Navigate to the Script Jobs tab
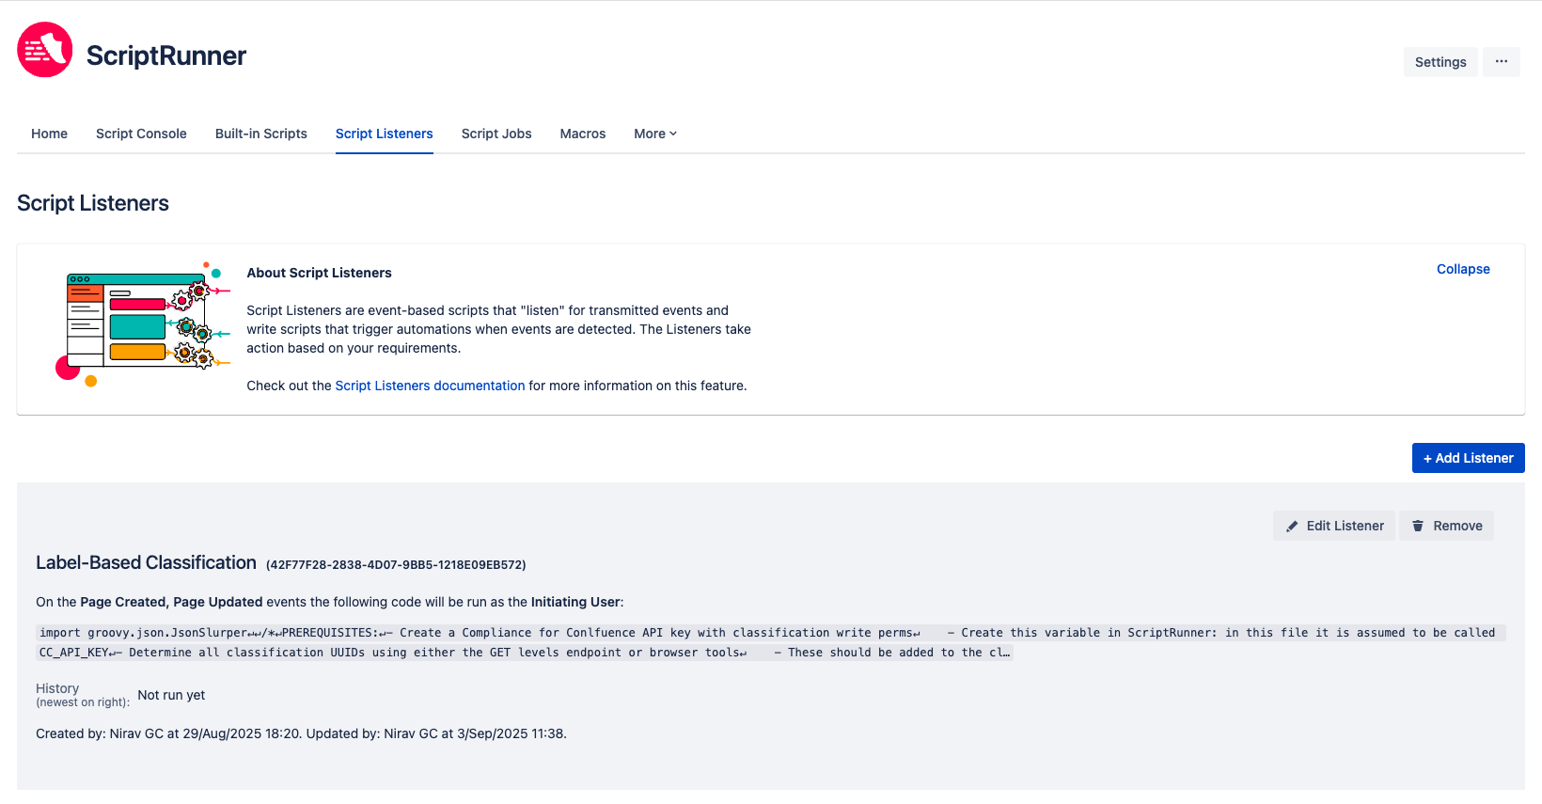This screenshot has width=1542, height=804. click(x=496, y=134)
